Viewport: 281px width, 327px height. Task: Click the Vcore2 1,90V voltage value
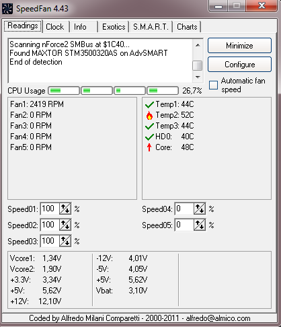52,269
